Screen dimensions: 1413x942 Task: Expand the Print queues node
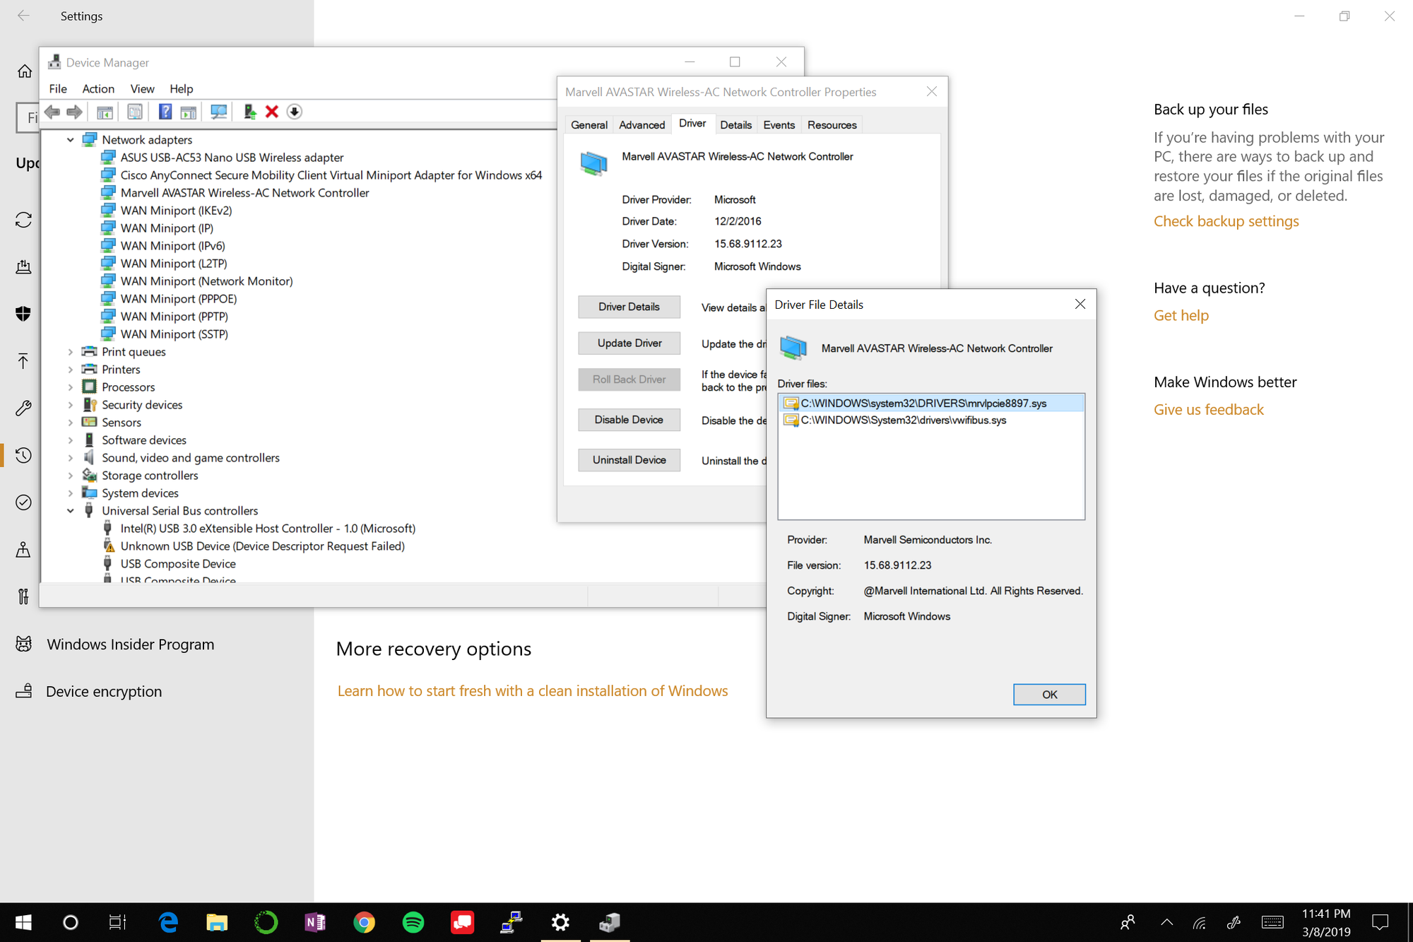click(x=71, y=352)
